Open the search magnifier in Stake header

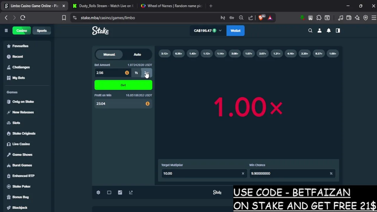(x=310, y=31)
